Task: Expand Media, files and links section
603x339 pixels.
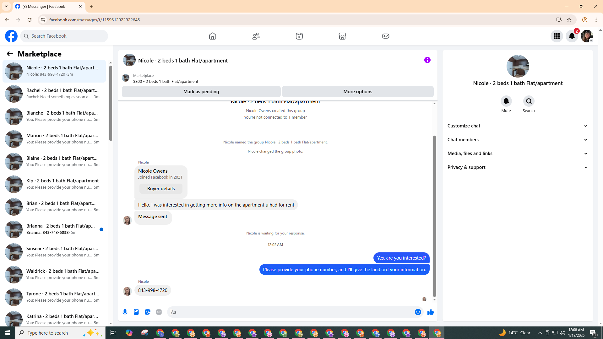Action: coord(518,153)
